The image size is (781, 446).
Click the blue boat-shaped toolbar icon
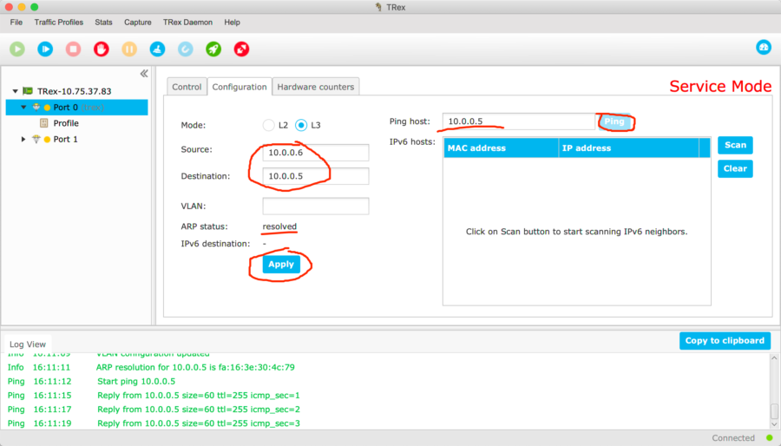pyautogui.click(x=157, y=49)
